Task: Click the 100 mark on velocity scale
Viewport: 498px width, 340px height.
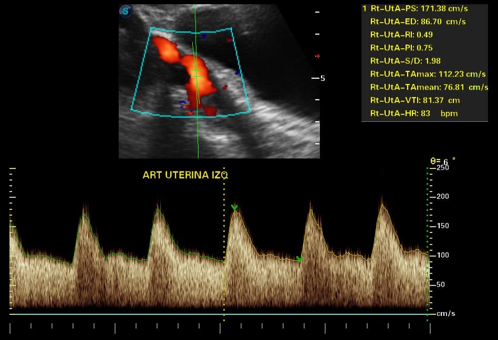Action: coord(443,255)
